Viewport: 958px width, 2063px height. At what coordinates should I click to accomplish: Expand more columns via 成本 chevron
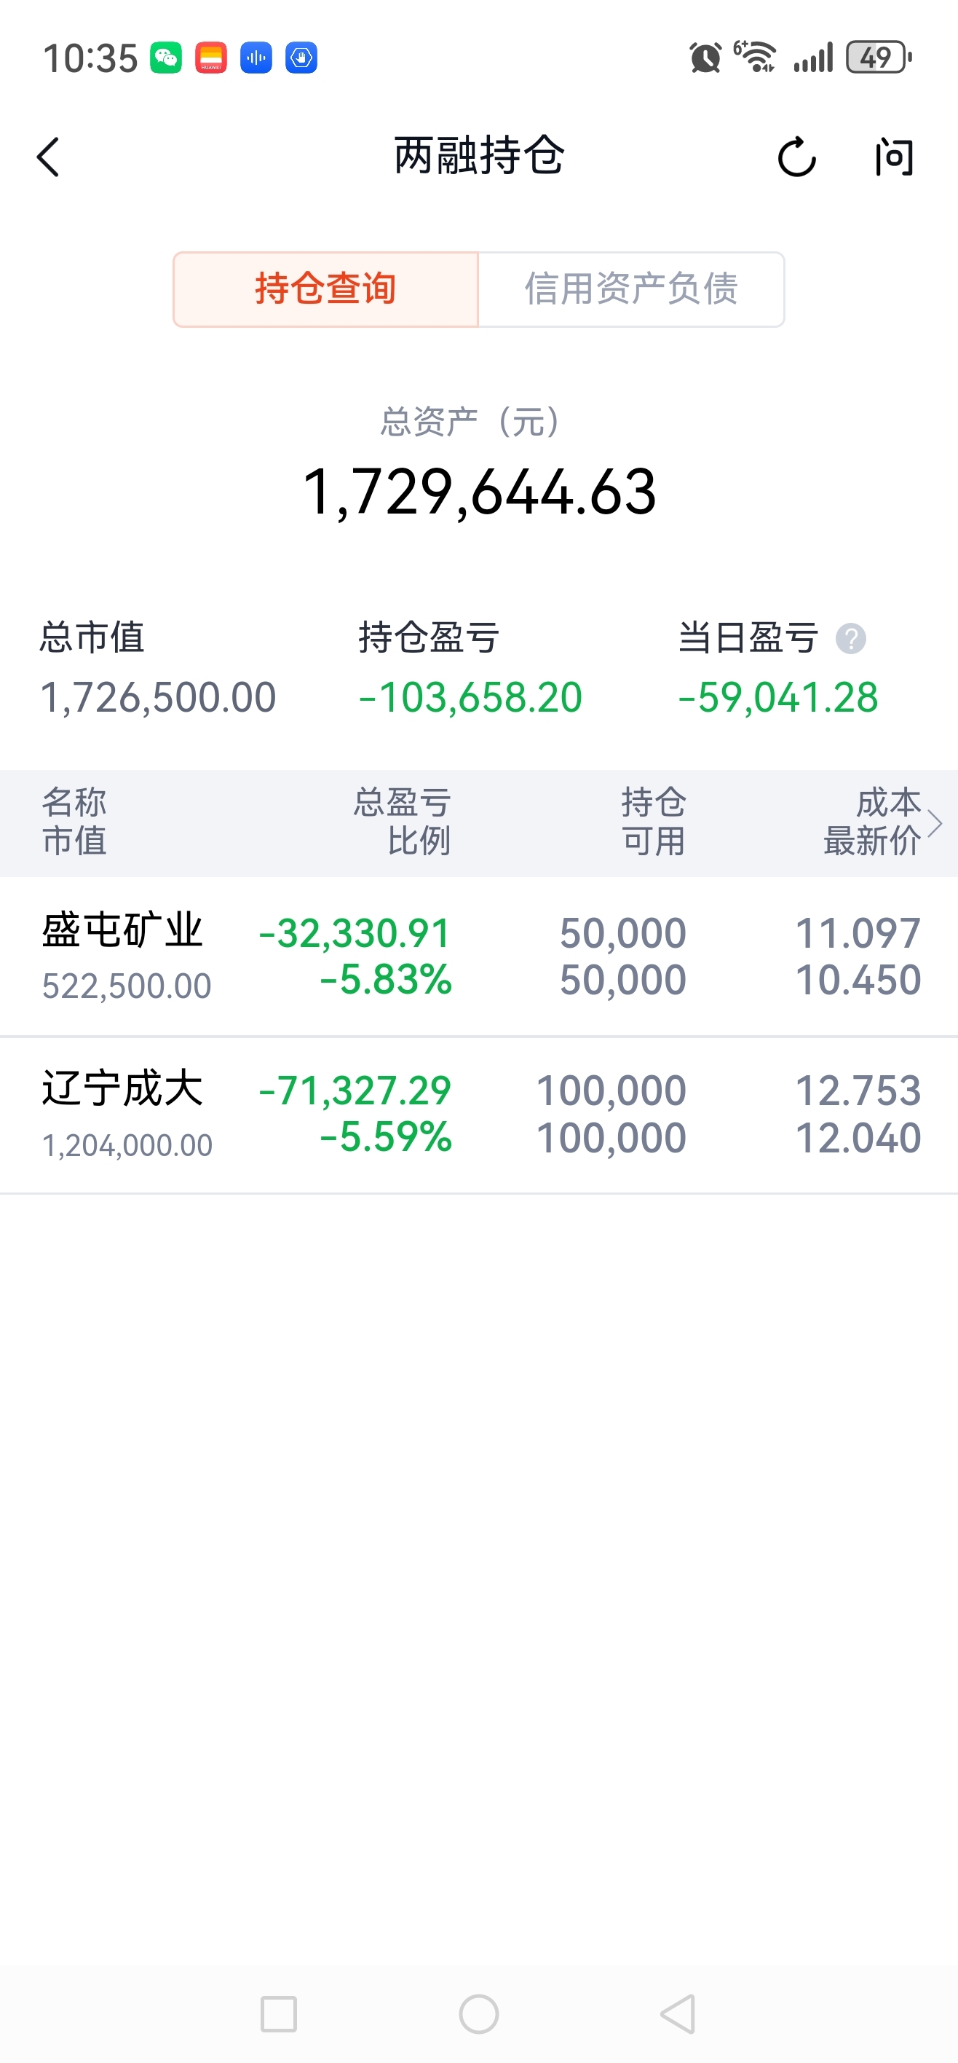click(x=935, y=822)
